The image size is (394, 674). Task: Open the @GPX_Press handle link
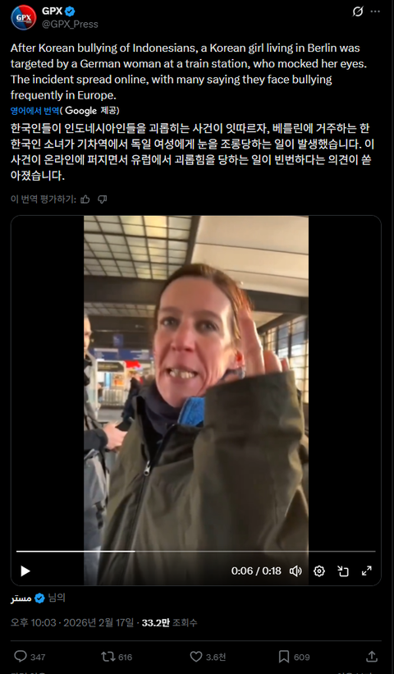tap(70, 24)
